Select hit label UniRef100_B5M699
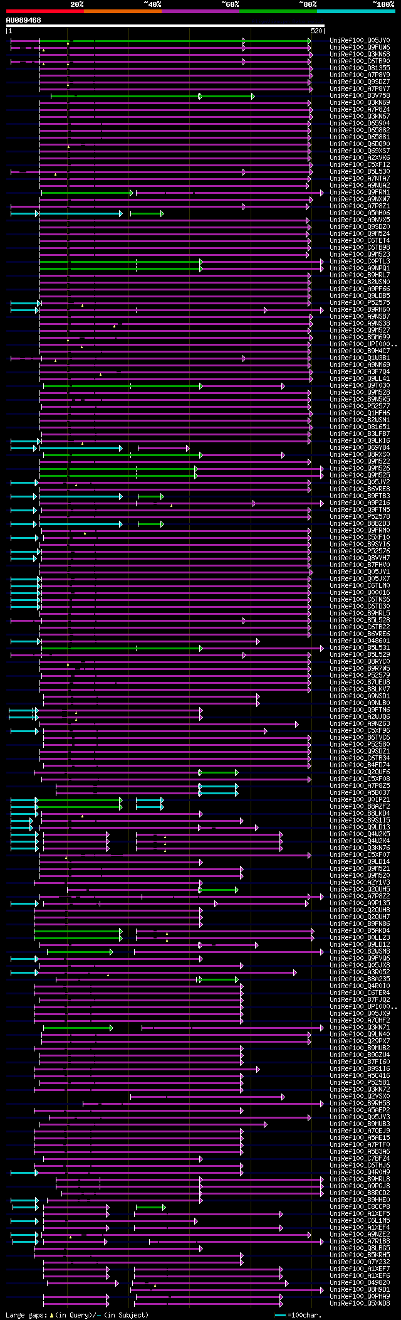This screenshot has height=1320, width=401. pyautogui.click(x=360, y=338)
